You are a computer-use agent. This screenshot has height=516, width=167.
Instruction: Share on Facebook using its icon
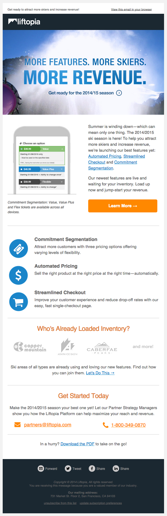point(92,469)
